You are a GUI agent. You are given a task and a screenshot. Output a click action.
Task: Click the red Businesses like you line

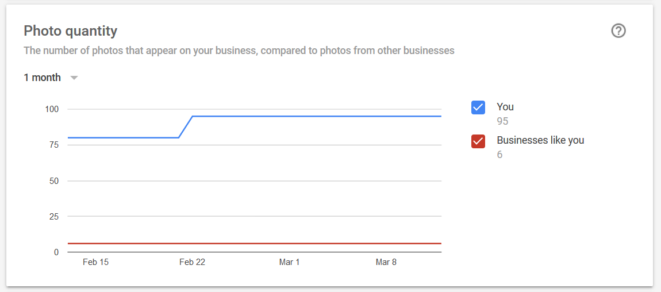pos(255,244)
